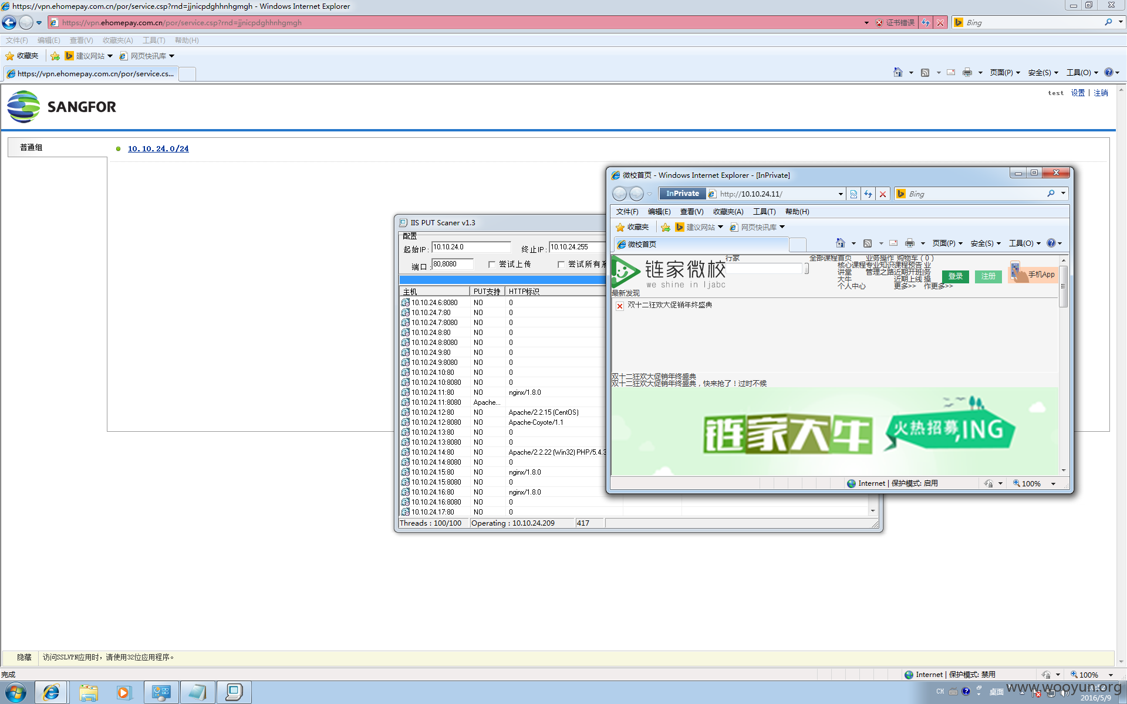This screenshot has width=1127, height=704.
Task: Open the 帮助(H) menu in the main IE window
Action: pyautogui.click(x=187, y=40)
